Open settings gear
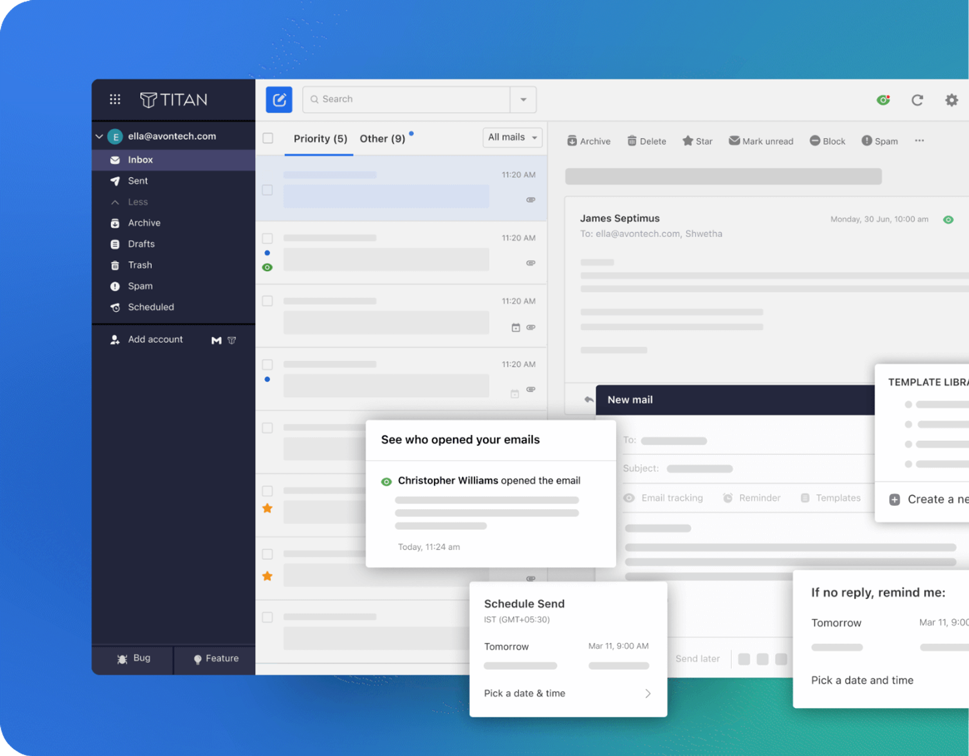Viewport: 969px width, 756px height. click(x=951, y=100)
